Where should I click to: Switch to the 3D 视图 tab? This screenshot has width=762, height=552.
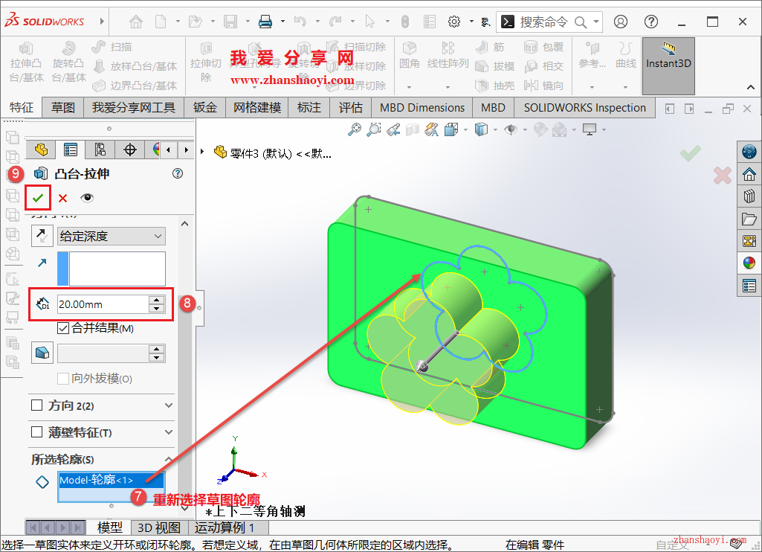tap(158, 527)
